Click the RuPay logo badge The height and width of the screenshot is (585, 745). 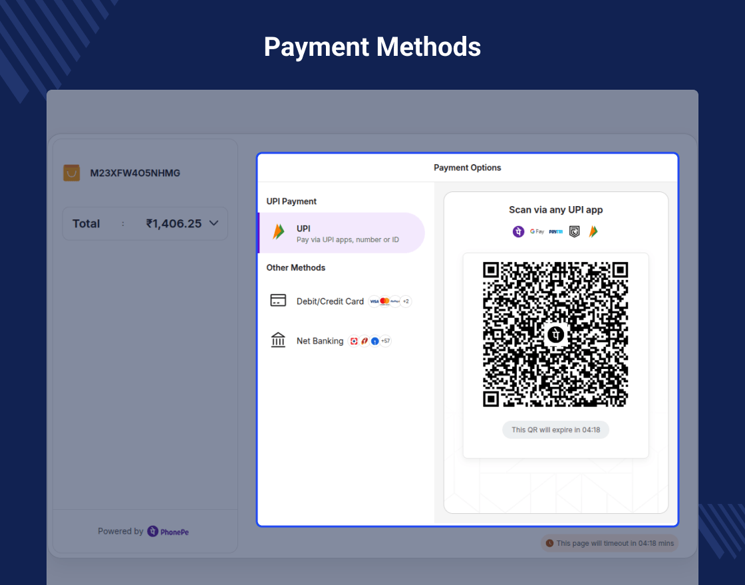pos(395,301)
